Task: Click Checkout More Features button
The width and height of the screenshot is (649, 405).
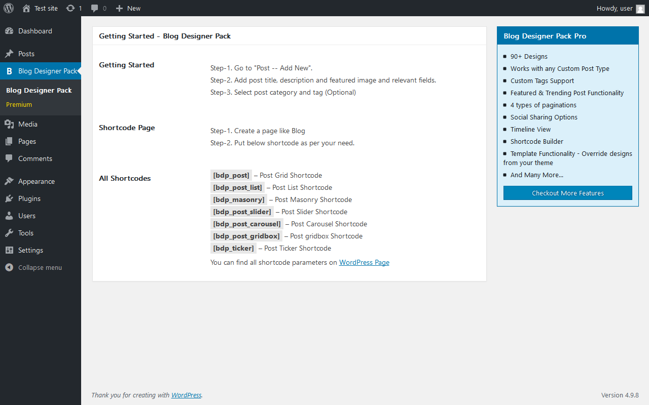Action: point(568,193)
